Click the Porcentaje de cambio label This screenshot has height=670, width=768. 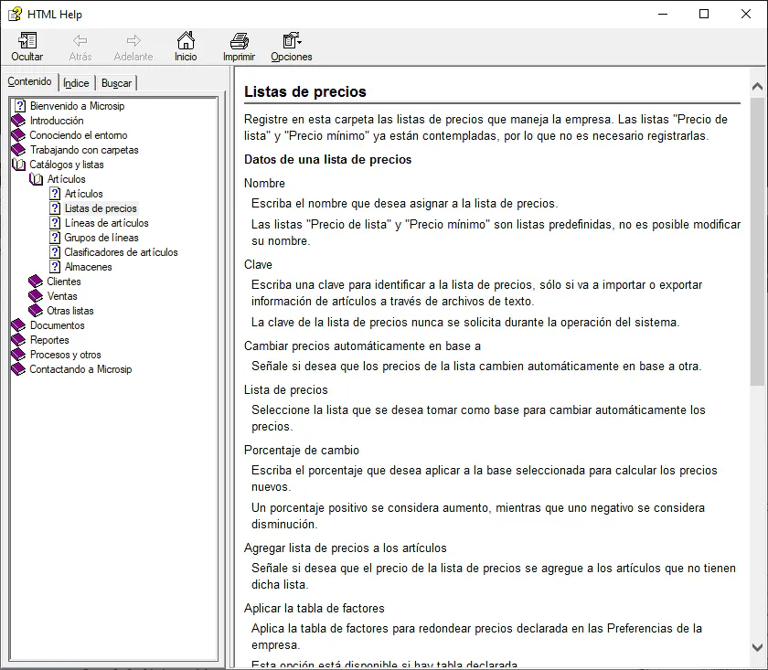pos(302,450)
